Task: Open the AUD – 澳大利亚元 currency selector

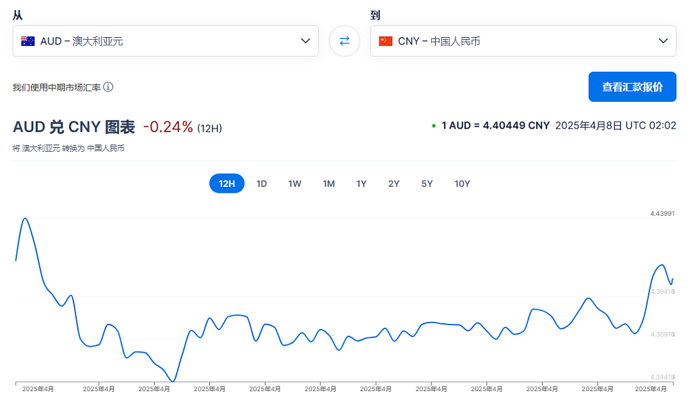Action: (166, 41)
